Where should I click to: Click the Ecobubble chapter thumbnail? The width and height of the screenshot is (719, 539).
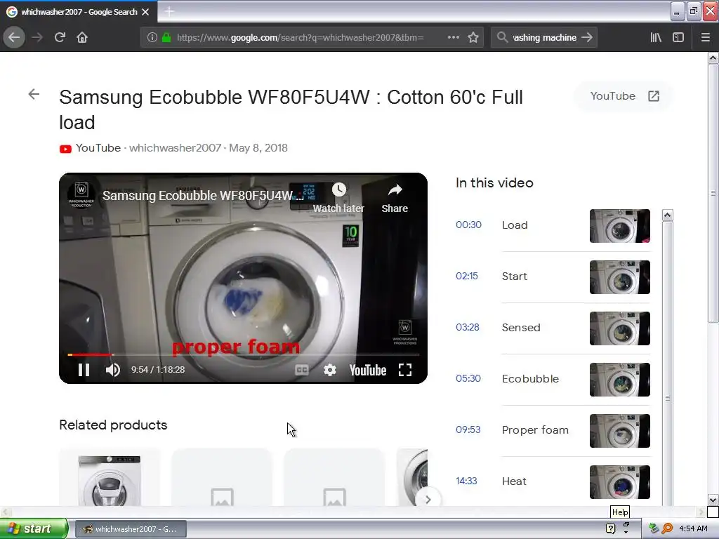click(x=619, y=380)
